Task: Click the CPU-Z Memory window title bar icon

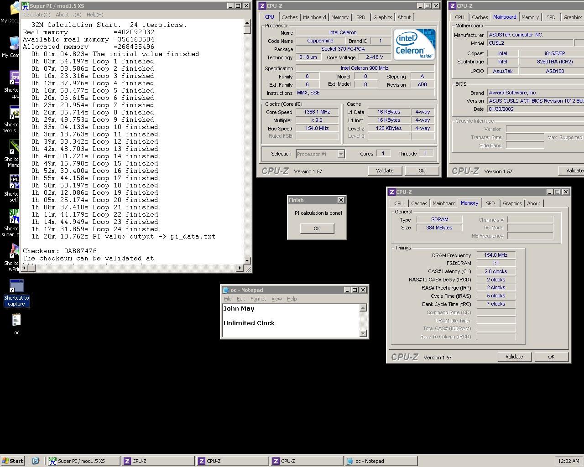Action: pos(391,192)
